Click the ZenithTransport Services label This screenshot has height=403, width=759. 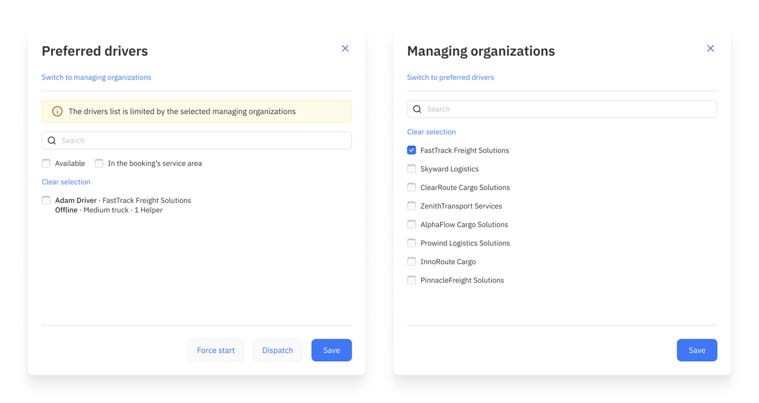pyautogui.click(x=461, y=206)
